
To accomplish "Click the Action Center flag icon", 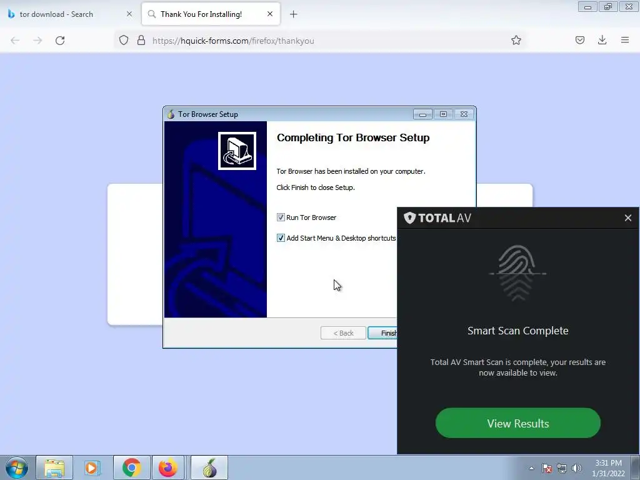I will pos(546,468).
